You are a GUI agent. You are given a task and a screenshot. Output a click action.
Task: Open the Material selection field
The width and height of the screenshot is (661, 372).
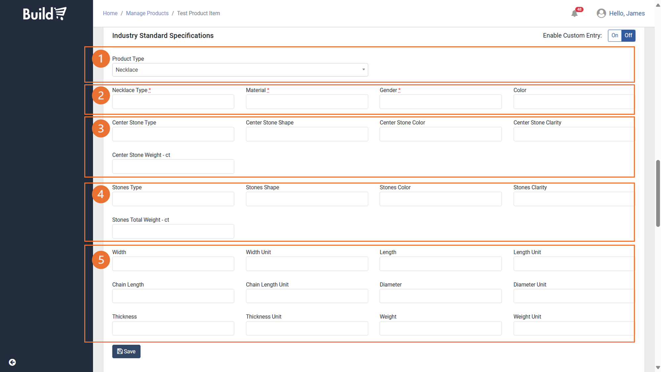(x=307, y=102)
